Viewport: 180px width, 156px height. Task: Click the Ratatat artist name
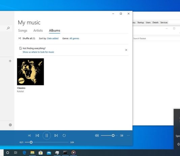21,92
